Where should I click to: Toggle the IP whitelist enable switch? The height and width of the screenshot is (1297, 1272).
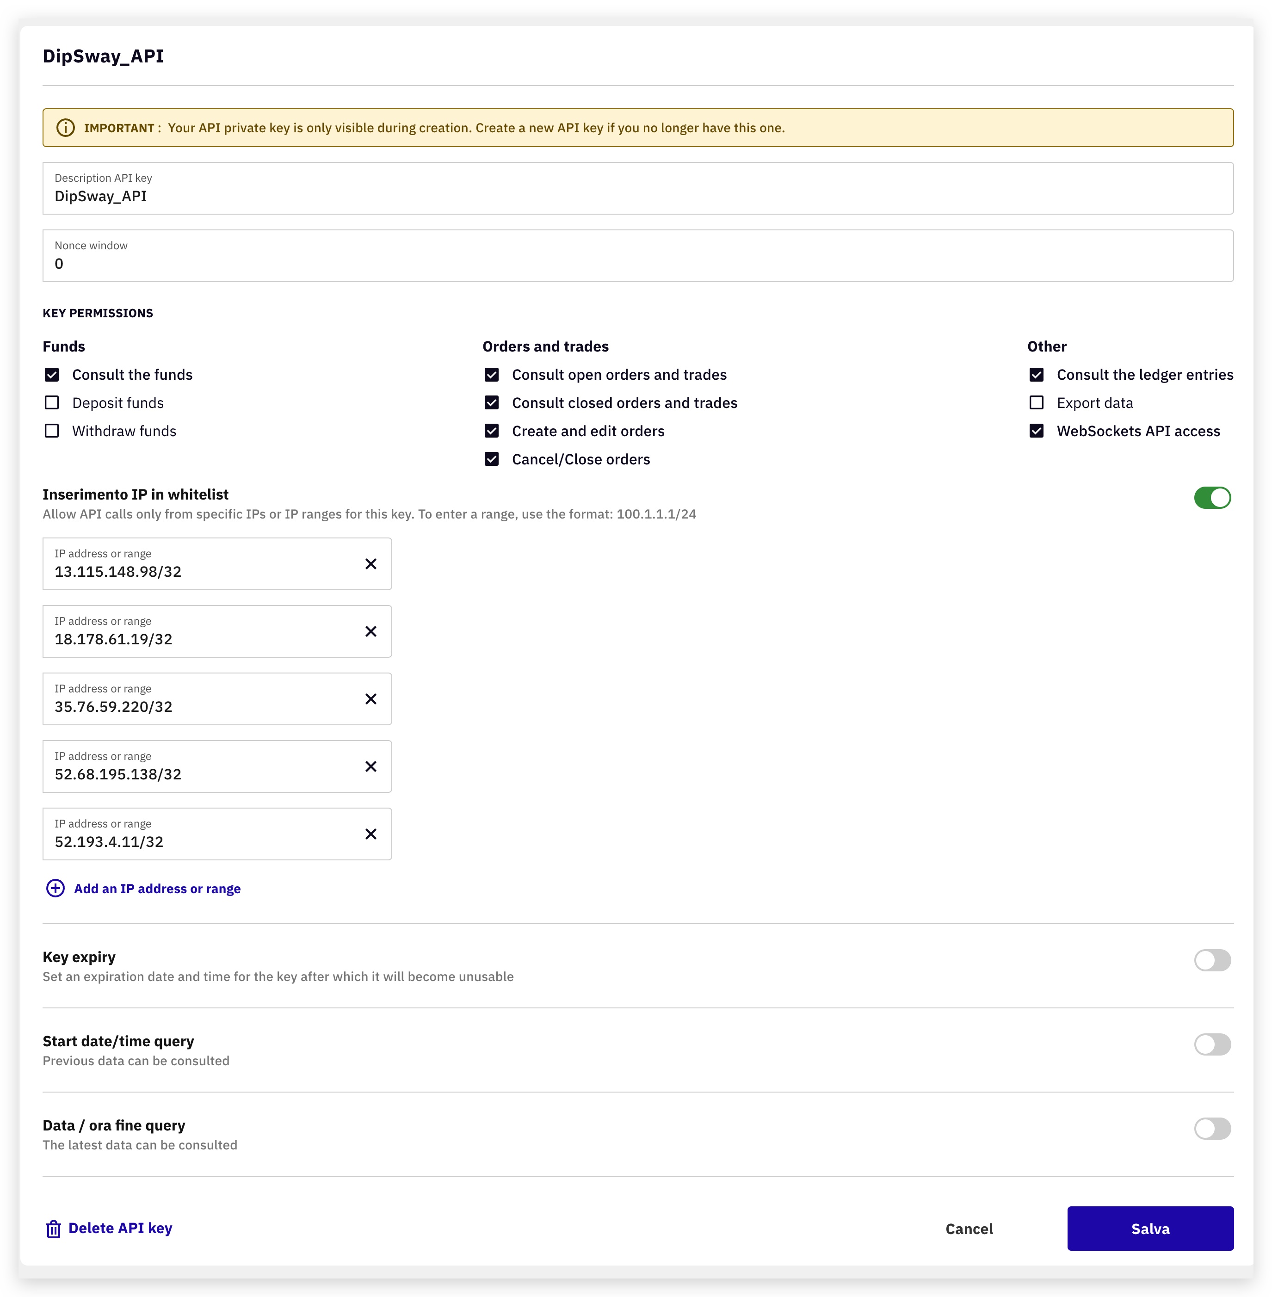pyautogui.click(x=1214, y=499)
